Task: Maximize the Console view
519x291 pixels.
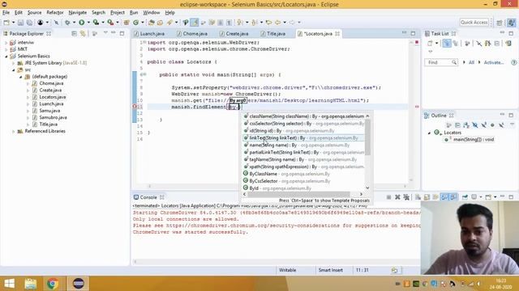Action: [x=511, y=197]
